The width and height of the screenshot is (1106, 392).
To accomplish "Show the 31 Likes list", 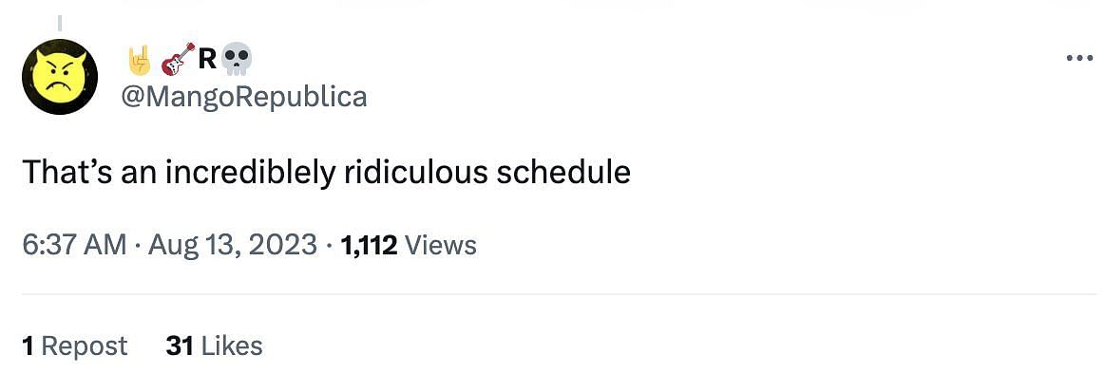I will [214, 346].
